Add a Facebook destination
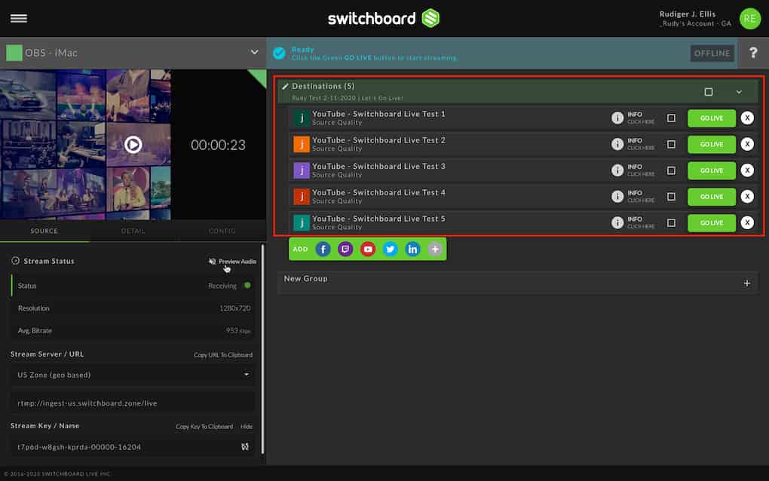 (x=323, y=249)
